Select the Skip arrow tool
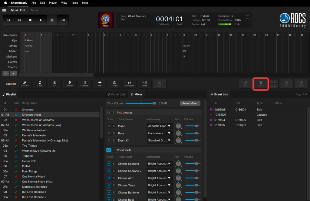Viewport: 310px width, 201px height. tap(100, 83)
